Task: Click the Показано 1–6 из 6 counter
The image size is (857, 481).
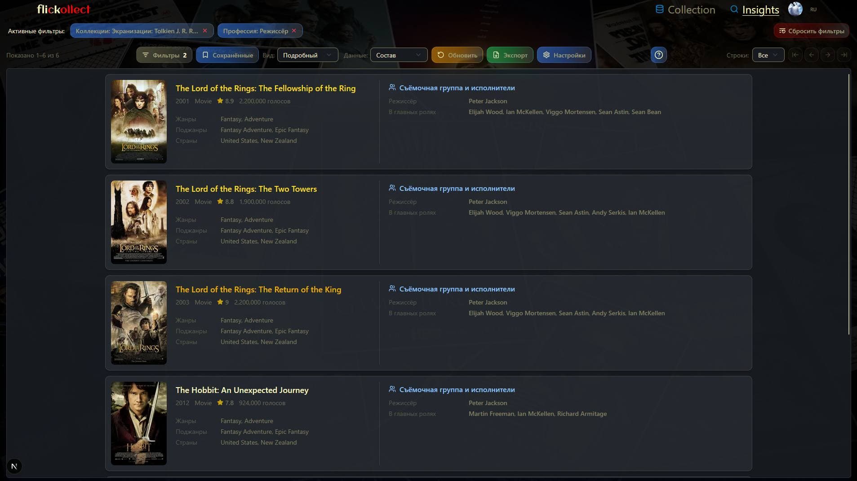Action: click(x=33, y=55)
